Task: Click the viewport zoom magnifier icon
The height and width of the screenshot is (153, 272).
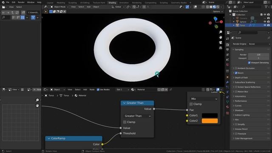Action: pyautogui.click(x=221, y=32)
